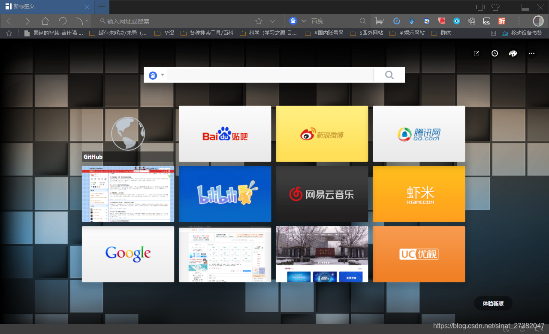
Task: Open the new tab page more options dots
Action: point(531,54)
